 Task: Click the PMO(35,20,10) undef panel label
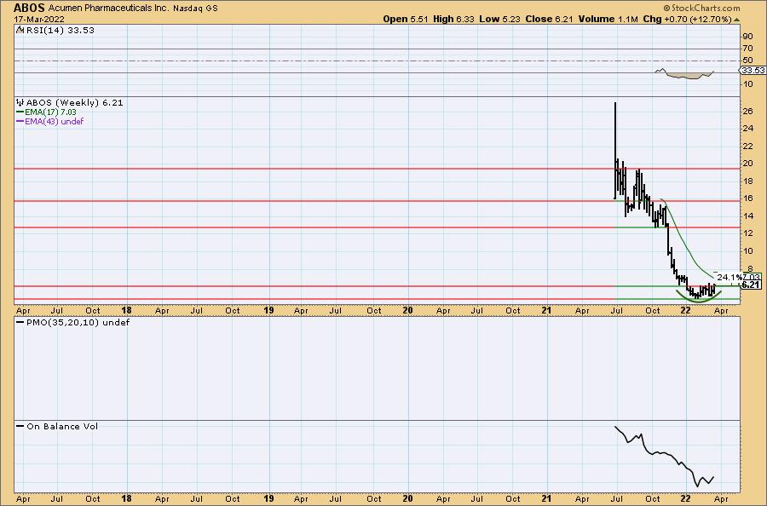[x=78, y=323]
